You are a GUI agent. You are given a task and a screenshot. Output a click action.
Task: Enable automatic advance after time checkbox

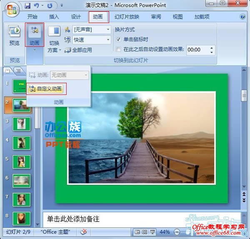(x=118, y=49)
